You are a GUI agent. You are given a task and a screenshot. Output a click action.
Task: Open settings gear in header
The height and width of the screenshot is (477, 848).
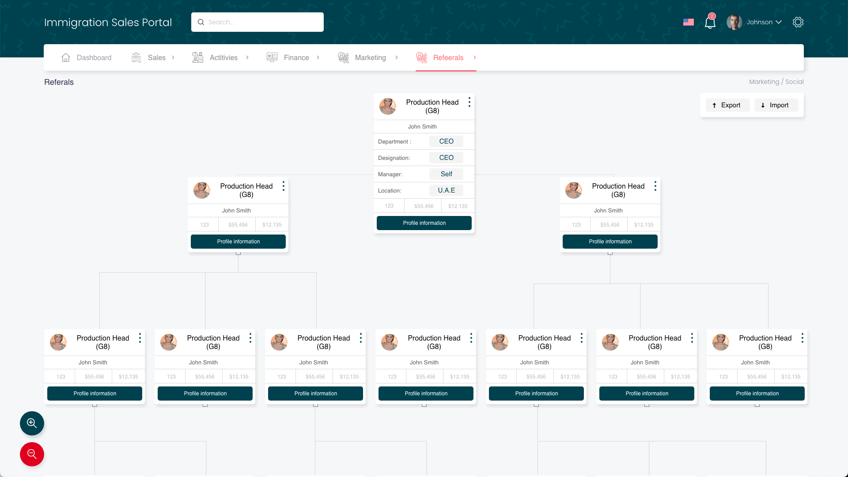click(x=798, y=22)
